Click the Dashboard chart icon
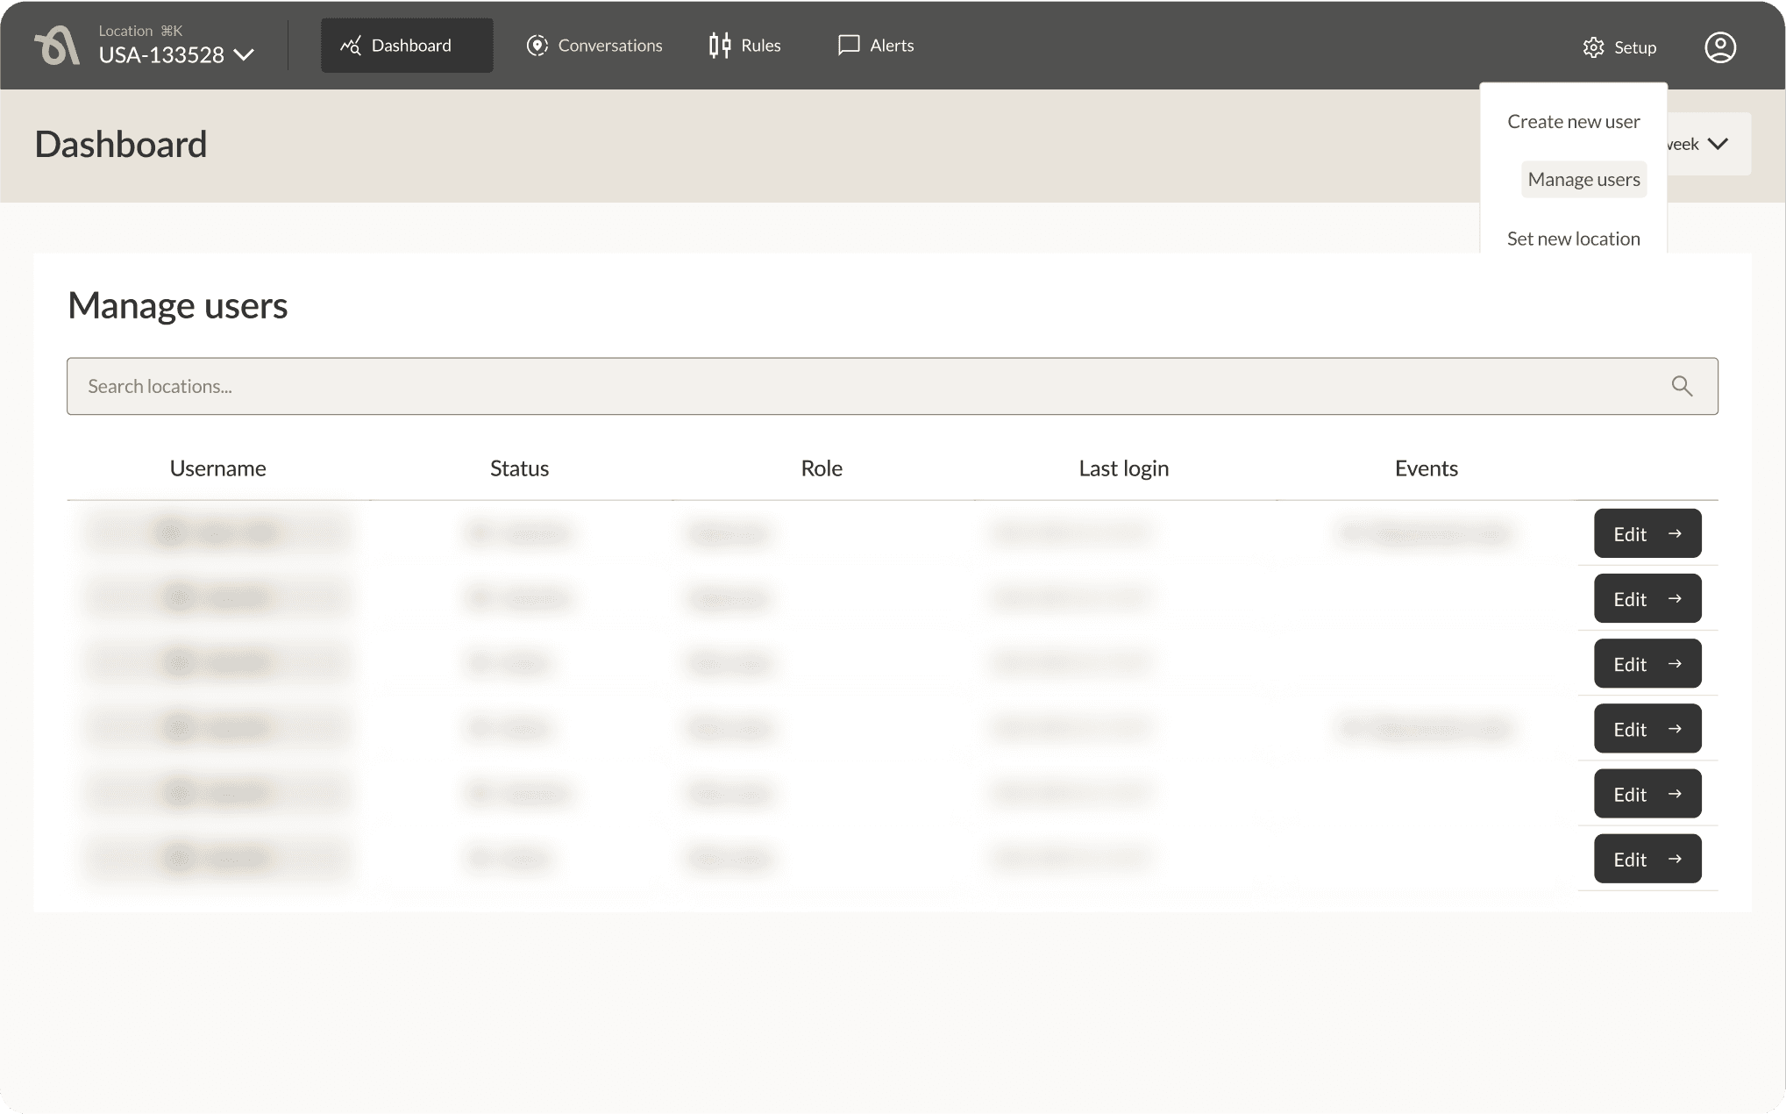Viewport: 1786px width, 1114px height. 351,46
